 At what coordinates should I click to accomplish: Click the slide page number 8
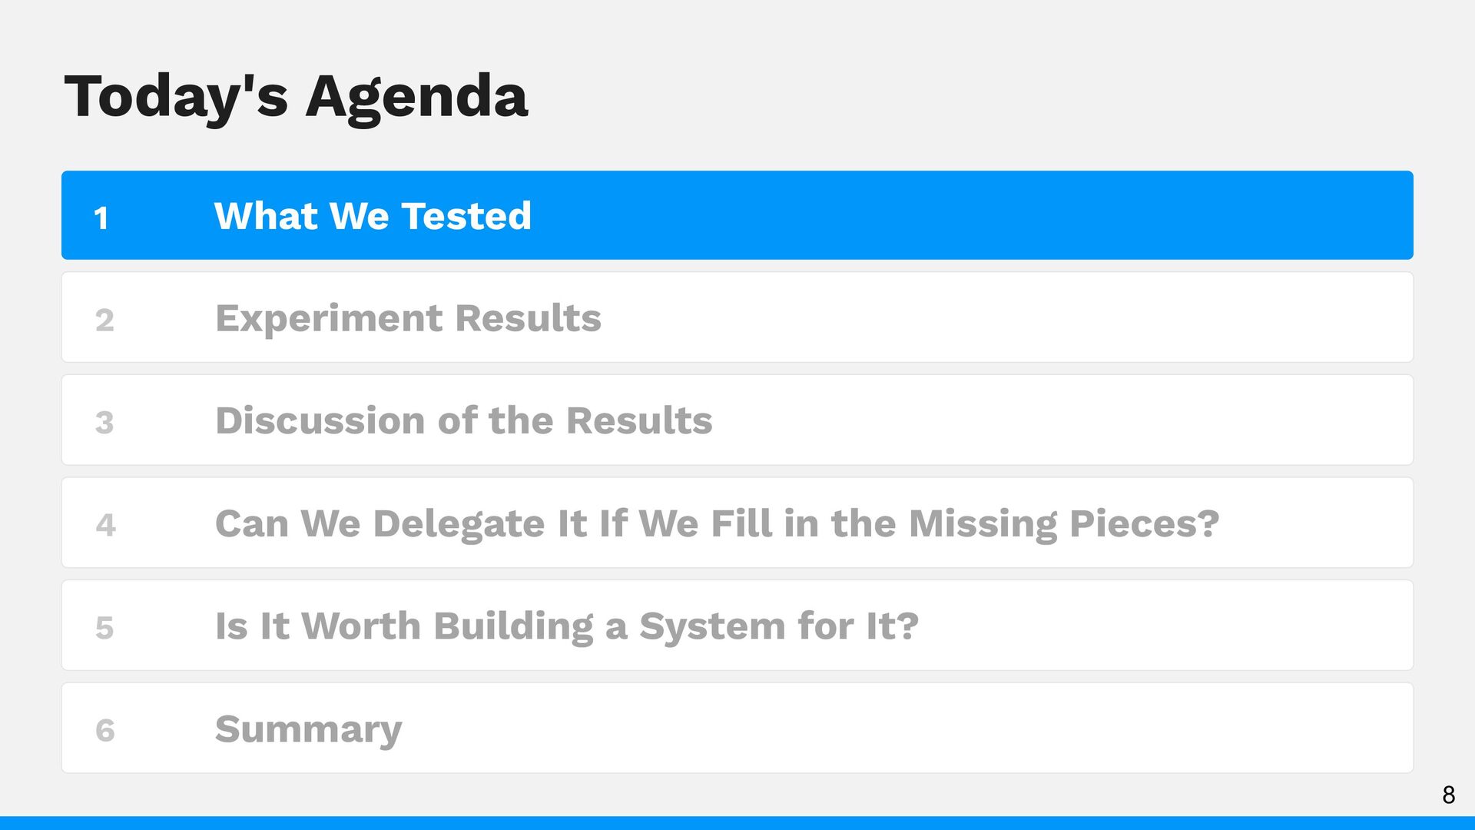coord(1449,795)
